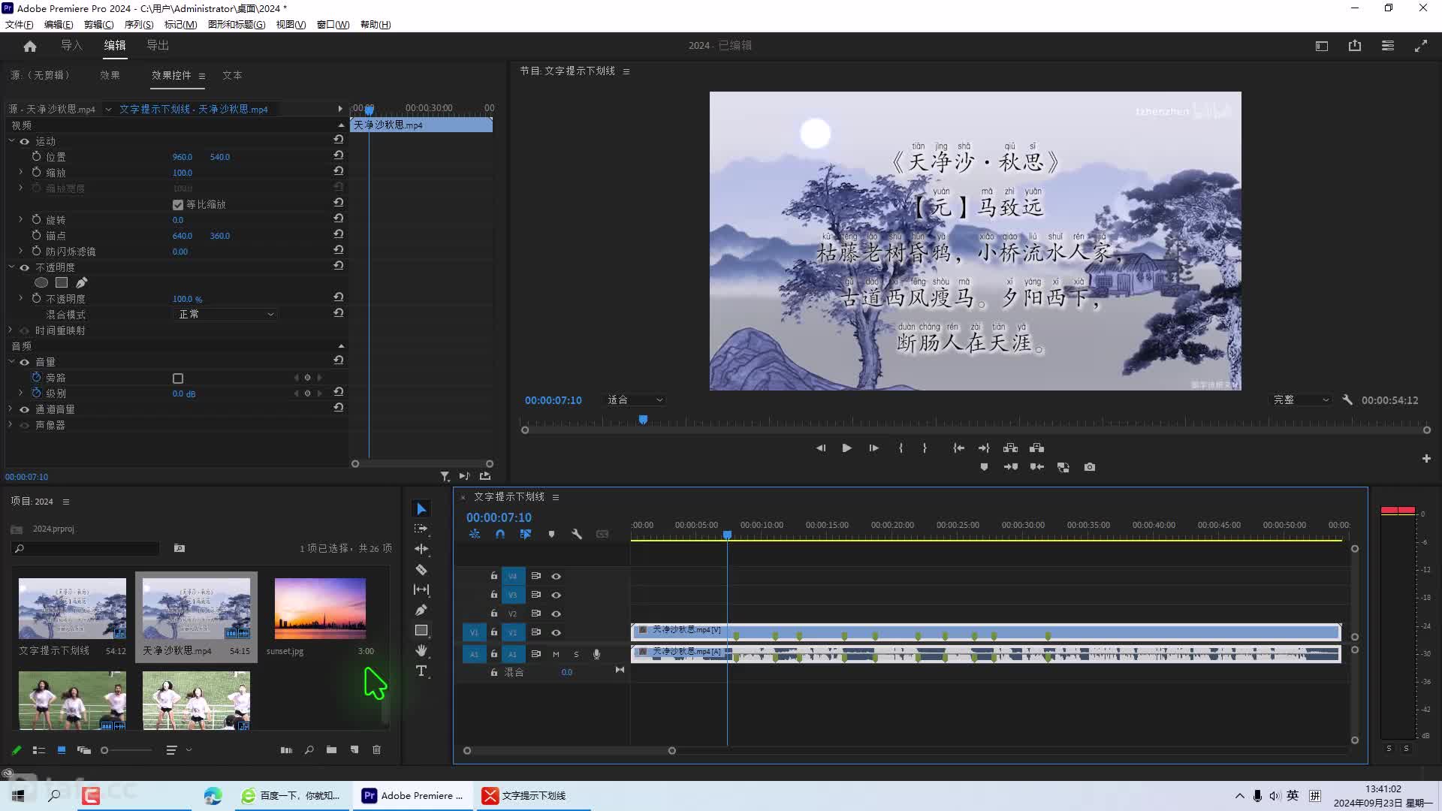
Task: Click Export Frame camera icon
Action: click(1090, 467)
